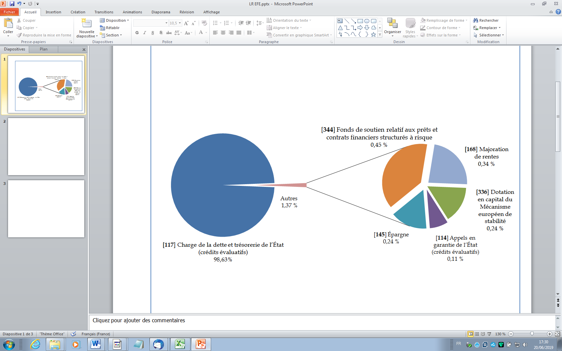Click the Rechercher binoculars button
This screenshot has width=562, height=351.
[486, 20]
